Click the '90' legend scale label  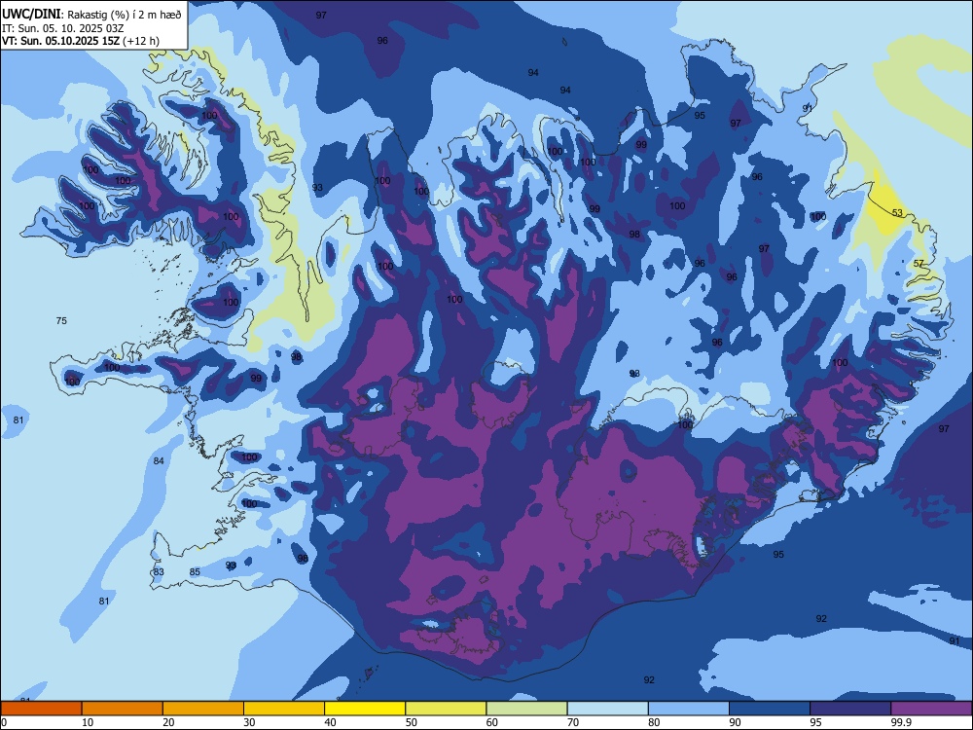coord(735,722)
